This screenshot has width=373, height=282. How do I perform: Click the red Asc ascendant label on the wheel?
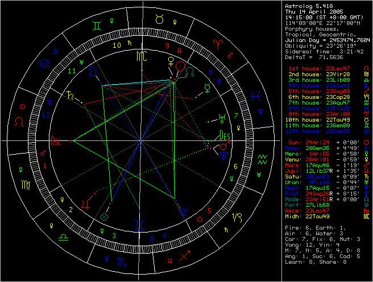[x=56, y=140]
